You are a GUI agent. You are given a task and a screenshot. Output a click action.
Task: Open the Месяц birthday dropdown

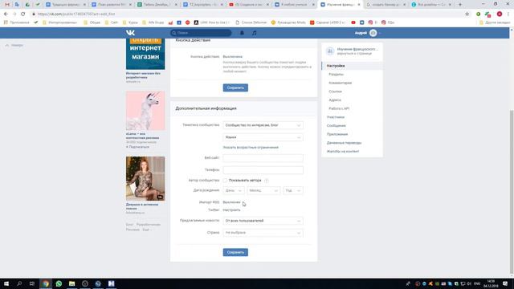click(x=263, y=190)
